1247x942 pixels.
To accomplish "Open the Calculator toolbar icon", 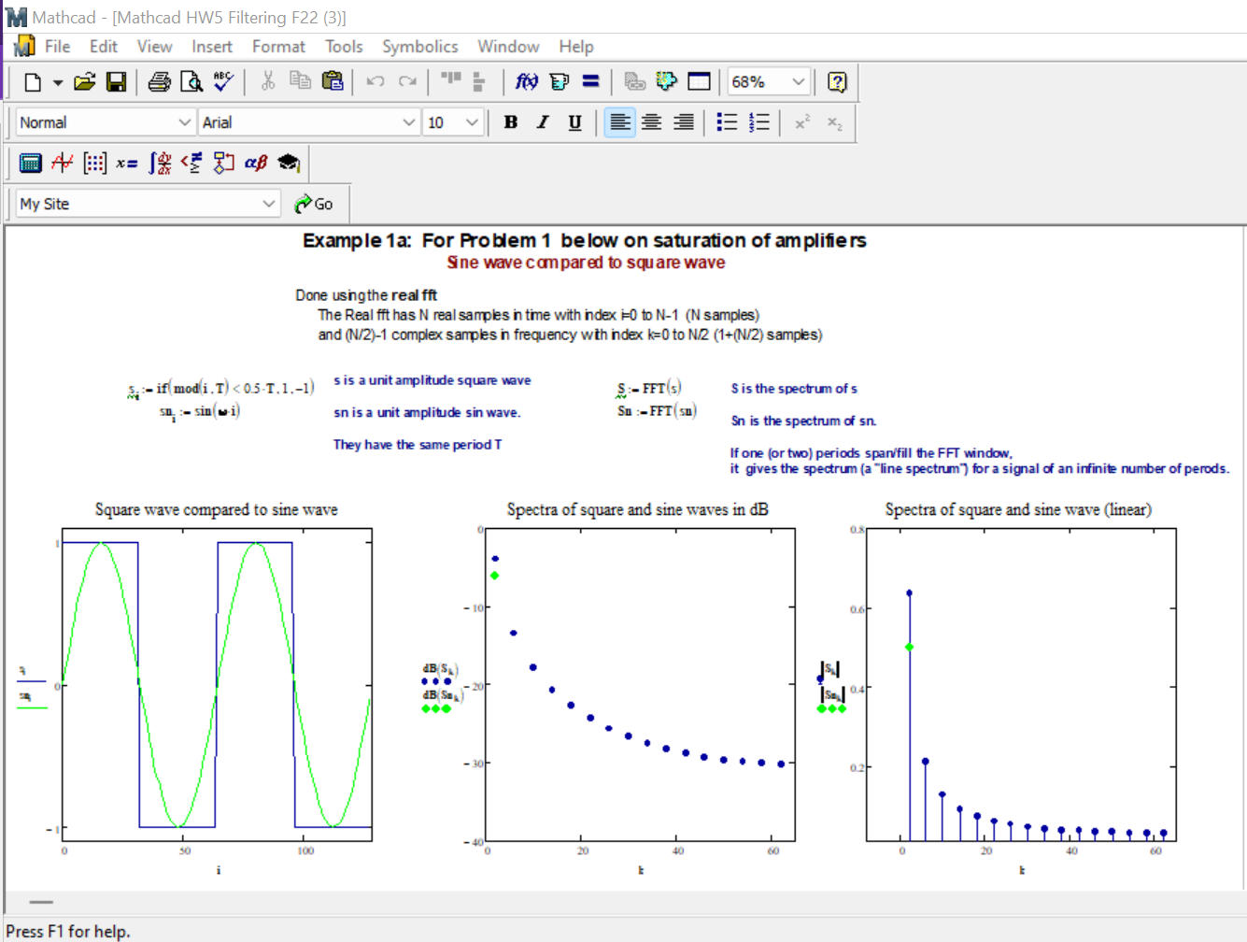I will point(31,163).
